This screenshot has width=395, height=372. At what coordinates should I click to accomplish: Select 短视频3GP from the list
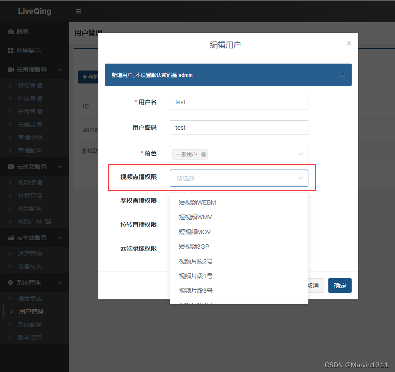click(239, 247)
